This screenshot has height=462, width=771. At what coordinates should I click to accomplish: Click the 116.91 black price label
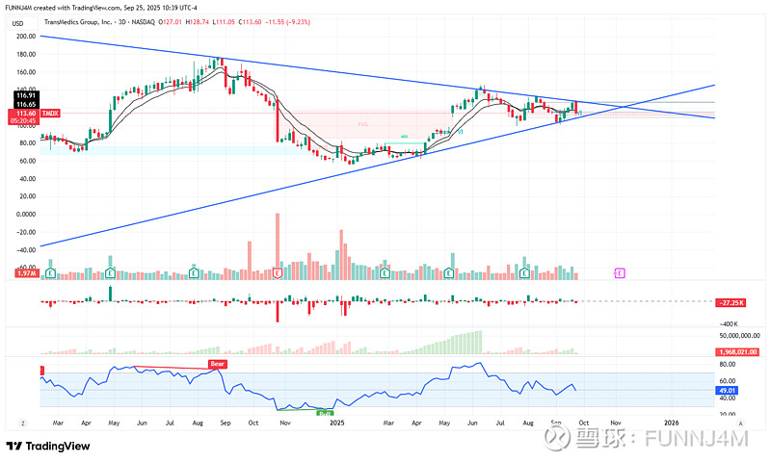26,95
